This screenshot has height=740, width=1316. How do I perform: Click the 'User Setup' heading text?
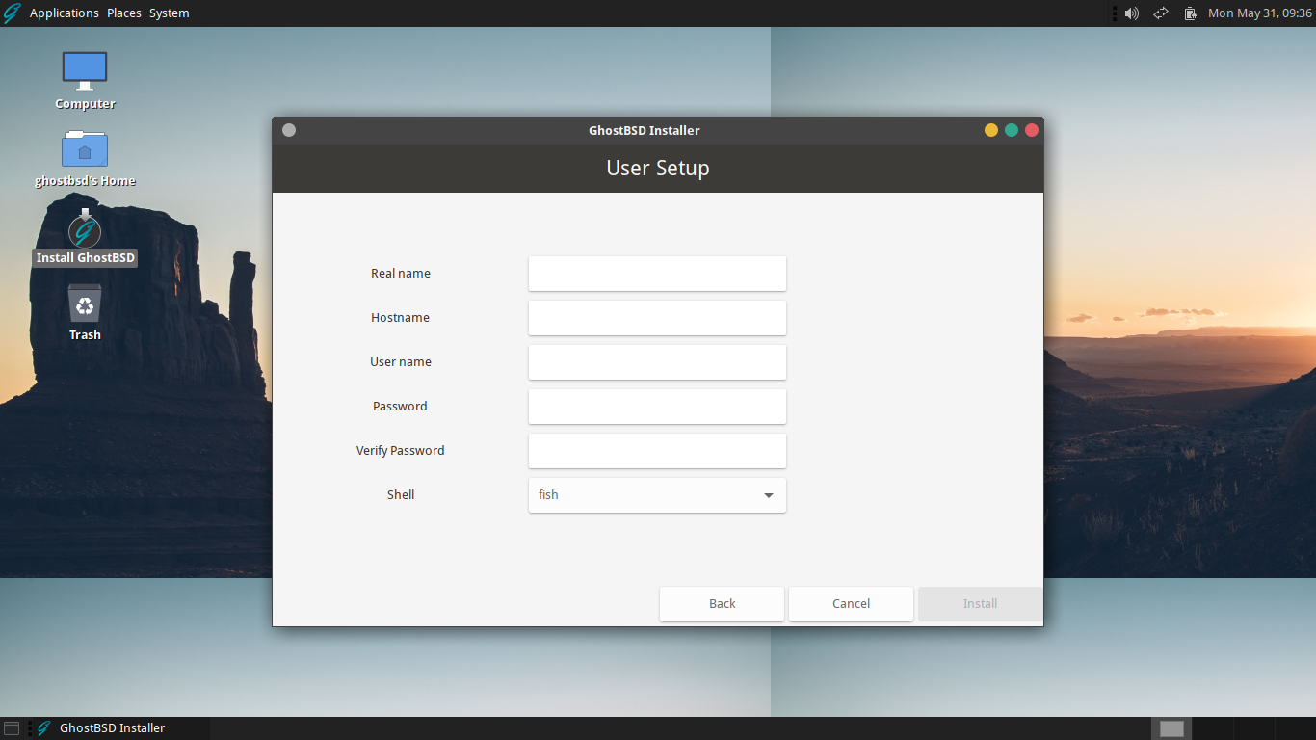658,168
